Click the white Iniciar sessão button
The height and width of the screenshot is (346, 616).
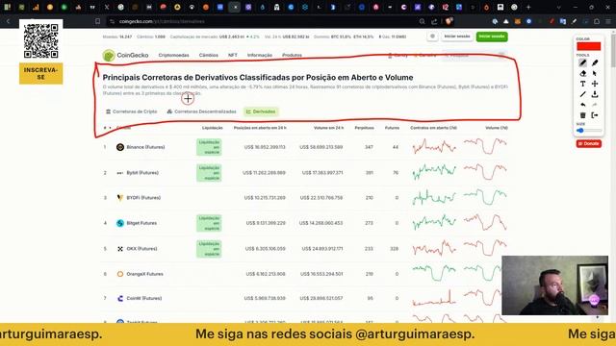click(x=457, y=37)
